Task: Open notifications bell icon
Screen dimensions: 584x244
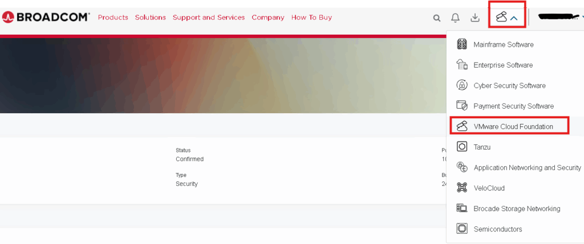Action: pos(455,18)
